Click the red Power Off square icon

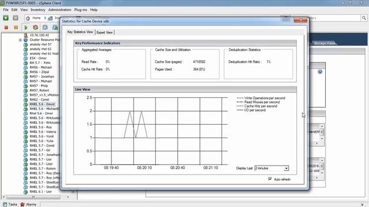tap(6, 28)
